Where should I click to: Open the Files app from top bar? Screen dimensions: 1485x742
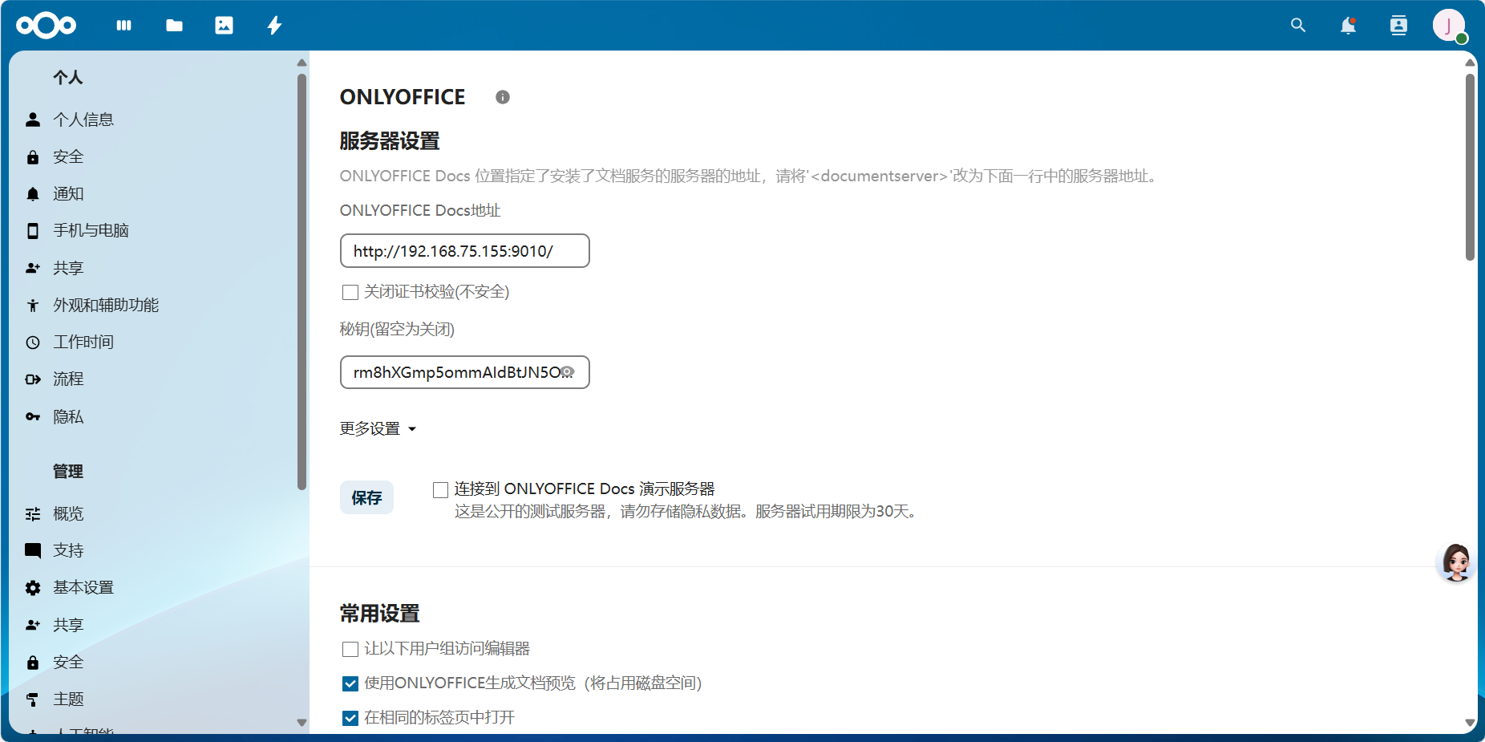174,25
